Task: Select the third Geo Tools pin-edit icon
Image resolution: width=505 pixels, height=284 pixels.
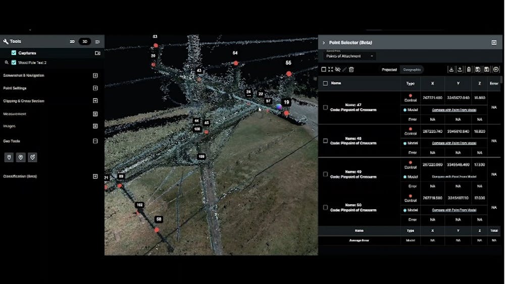Action: (x=32, y=157)
